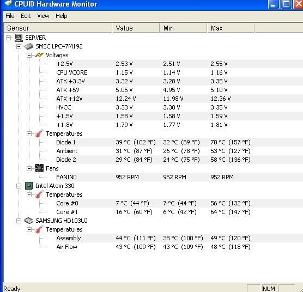Open the View menu
303x292 pixels.
pos(43,16)
